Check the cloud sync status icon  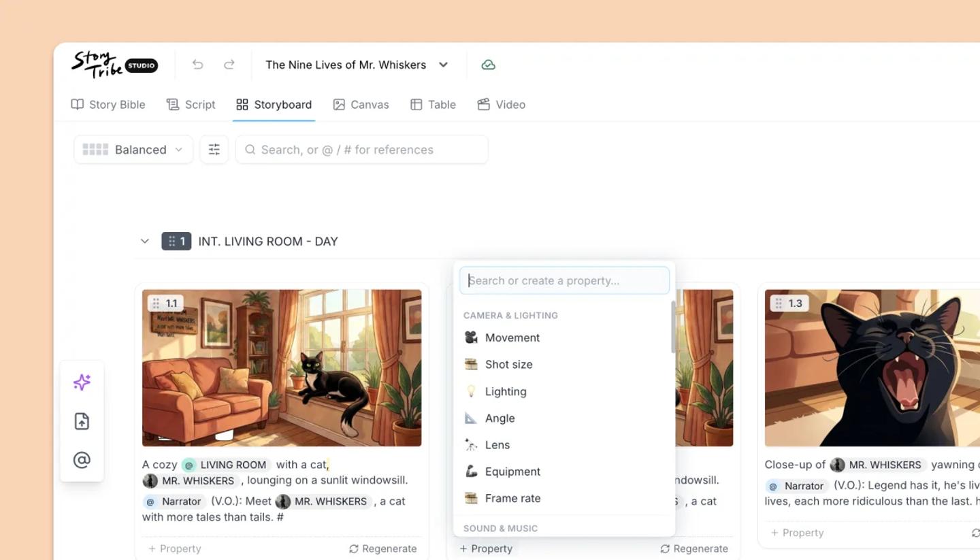pos(488,65)
